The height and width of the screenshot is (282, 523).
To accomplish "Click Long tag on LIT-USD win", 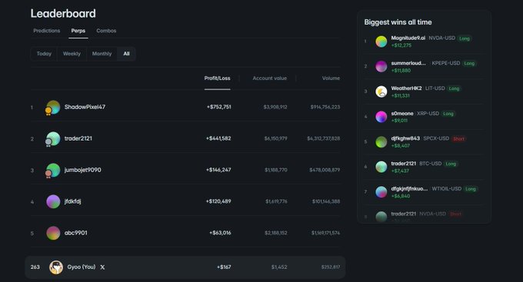I will (454, 88).
